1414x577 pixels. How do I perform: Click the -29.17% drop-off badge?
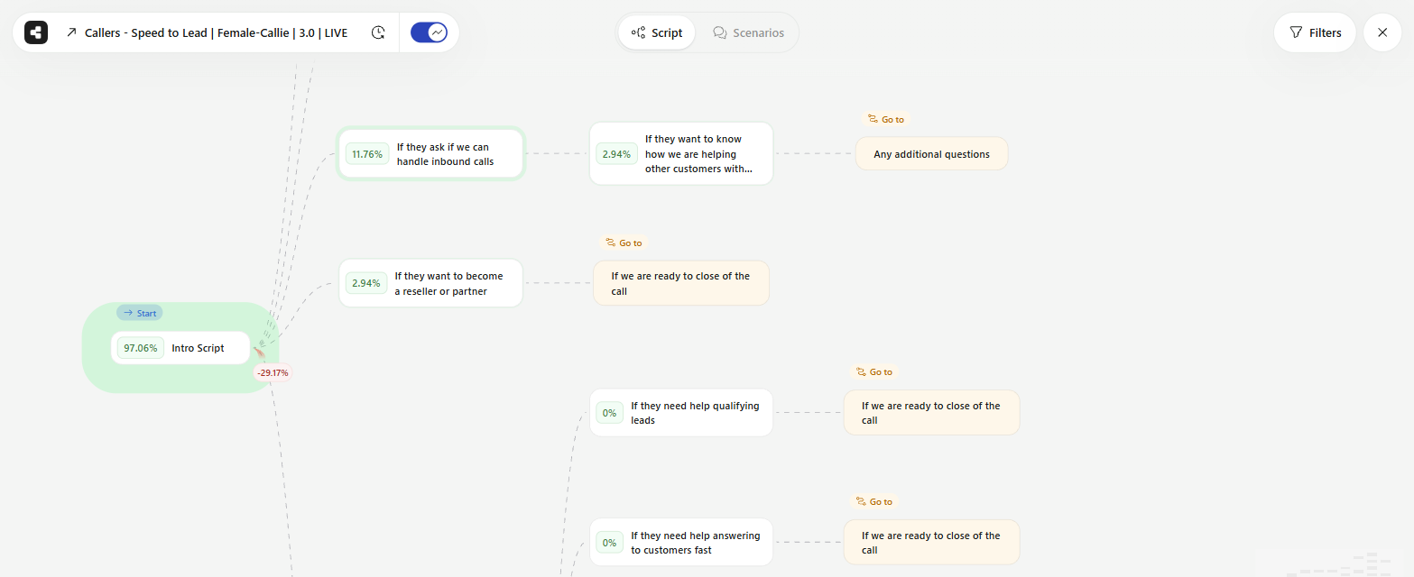pos(273,372)
